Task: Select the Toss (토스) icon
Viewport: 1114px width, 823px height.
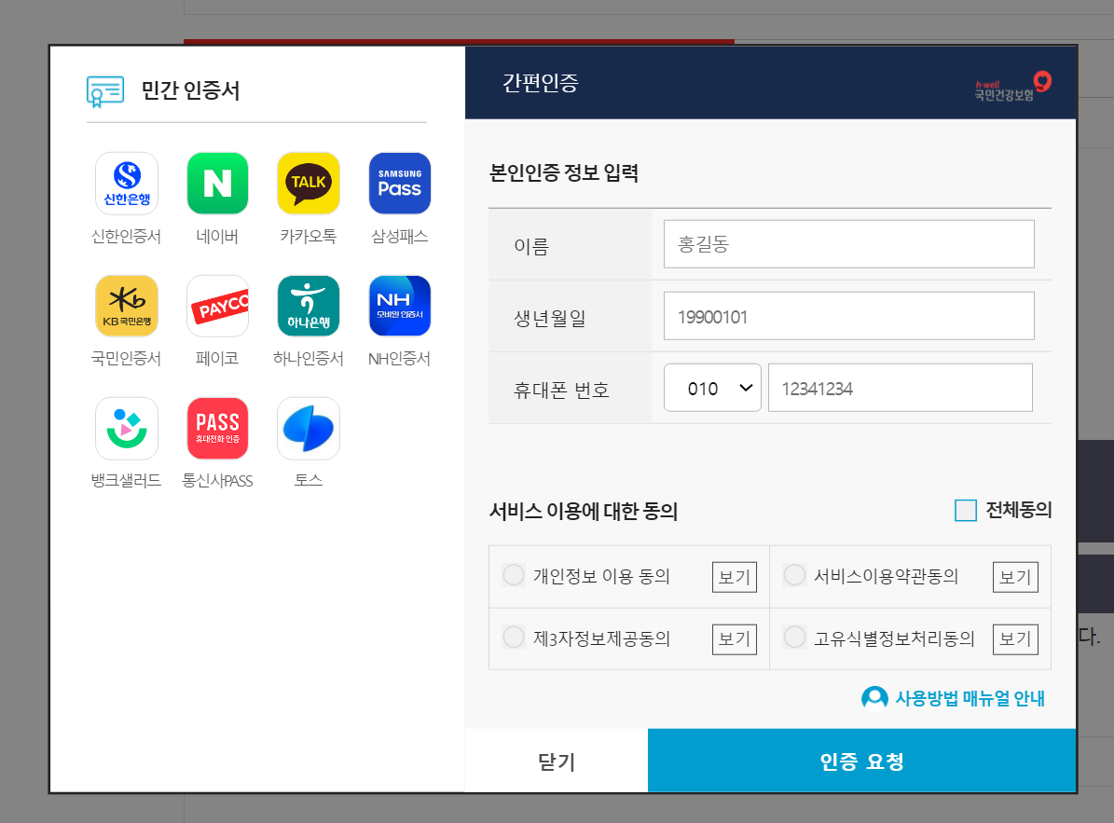Action: pos(309,428)
